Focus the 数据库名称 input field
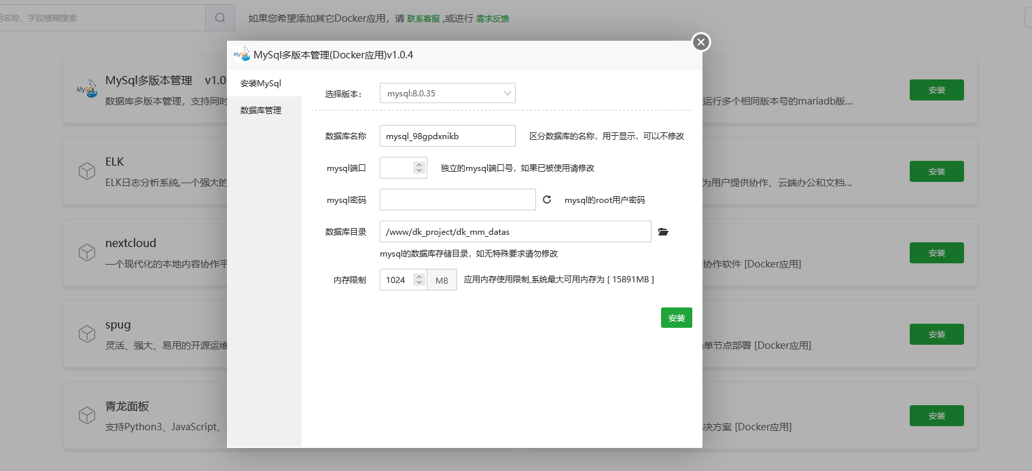The width and height of the screenshot is (1032, 471). (448, 136)
